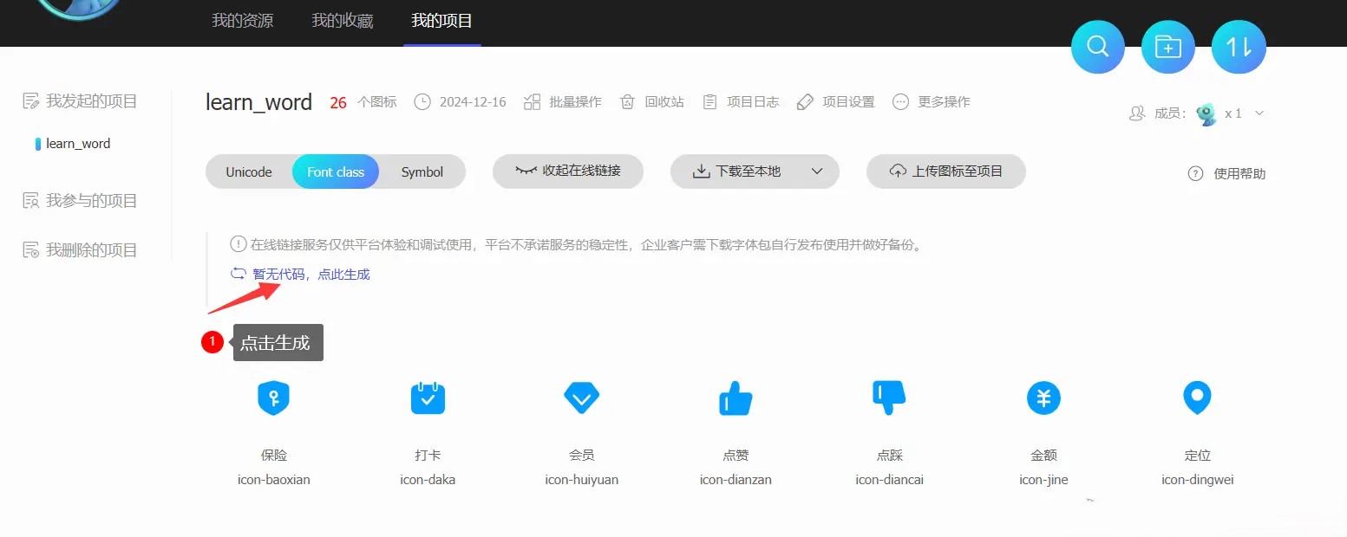
Task: Click the 点此生成 generate code link
Action: point(343,273)
